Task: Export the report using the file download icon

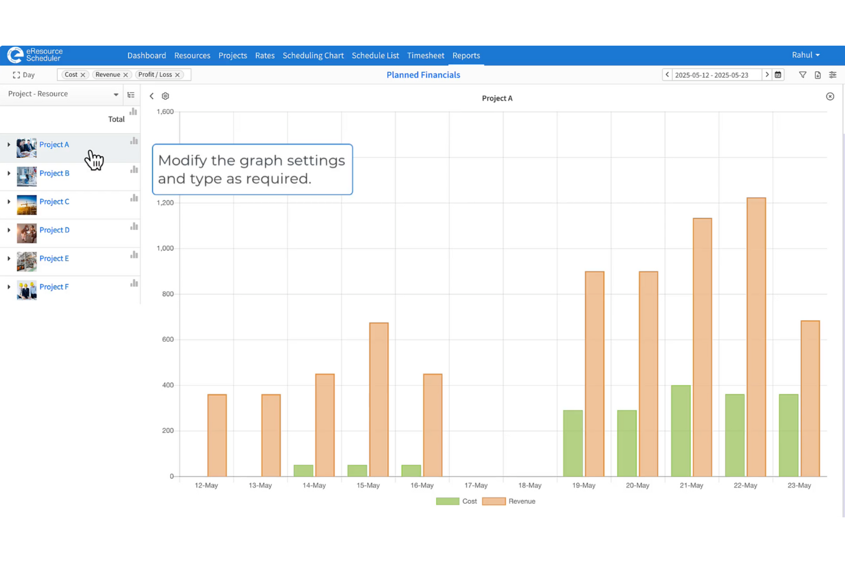Action: point(818,75)
